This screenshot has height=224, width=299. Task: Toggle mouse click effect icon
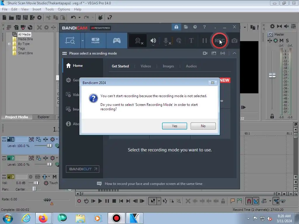pos(179,41)
